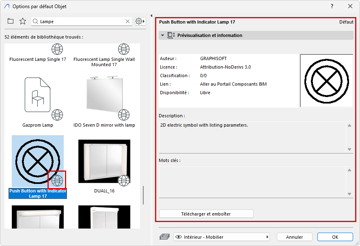The height and width of the screenshot is (246, 360).
Task: Click Attribution-NoDerivs 3.0 licence value
Action: (x=226, y=67)
